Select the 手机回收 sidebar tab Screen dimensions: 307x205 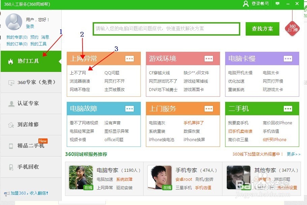pyautogui.click(x=31, y=167)
